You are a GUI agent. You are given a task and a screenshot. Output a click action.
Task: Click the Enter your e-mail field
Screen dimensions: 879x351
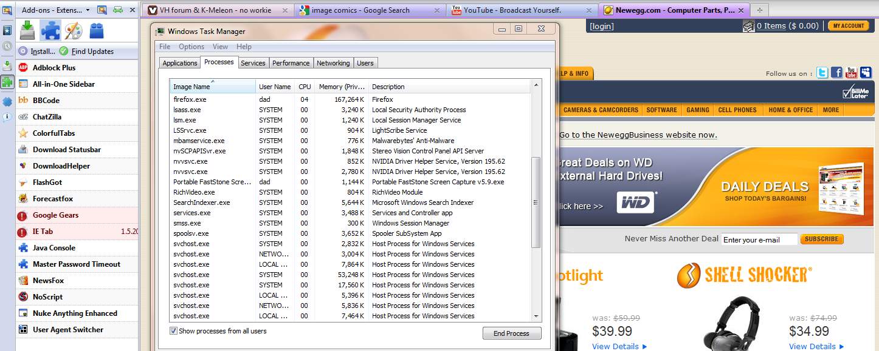pyautogui.click(x=759, y=239)
